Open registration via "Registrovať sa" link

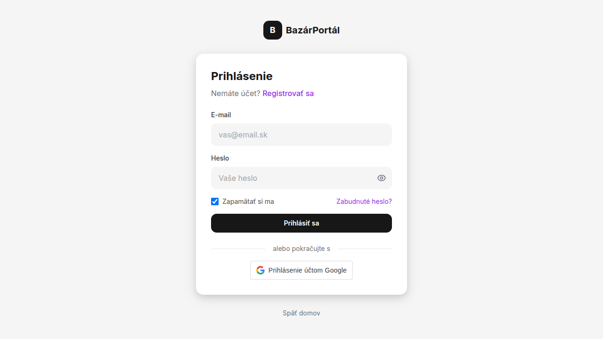[x=288, y=93]
